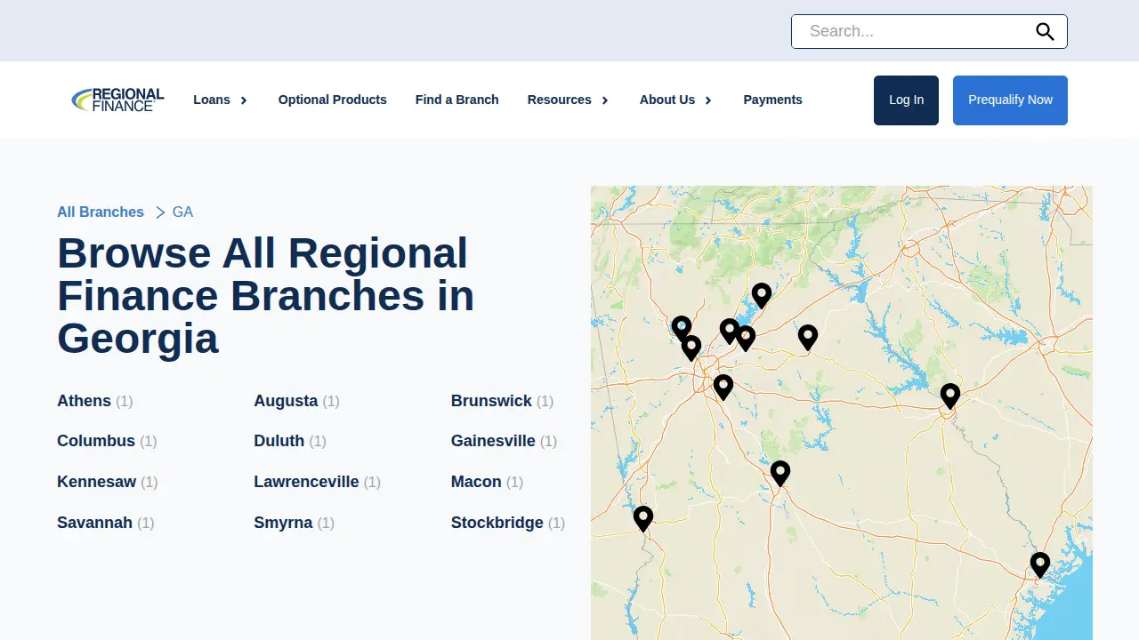Click the Regional Finance logo
The image size is (1139, 640).
117,100
